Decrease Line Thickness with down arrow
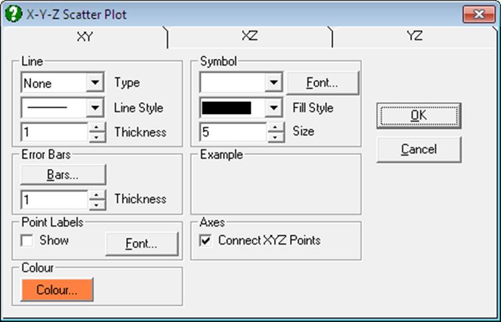501x322 pixels. 96,137
